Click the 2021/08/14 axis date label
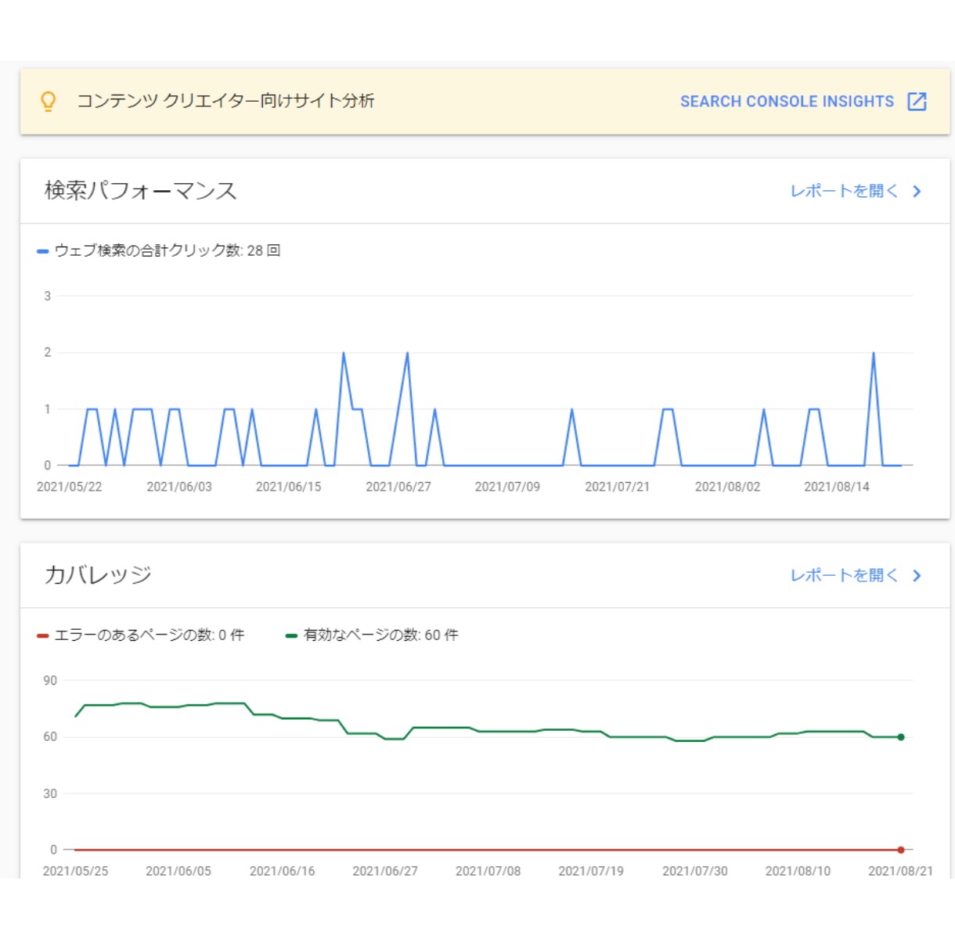The width and height of the screenshot is (955, 939). pyautogui.click(x=837, y=487)
